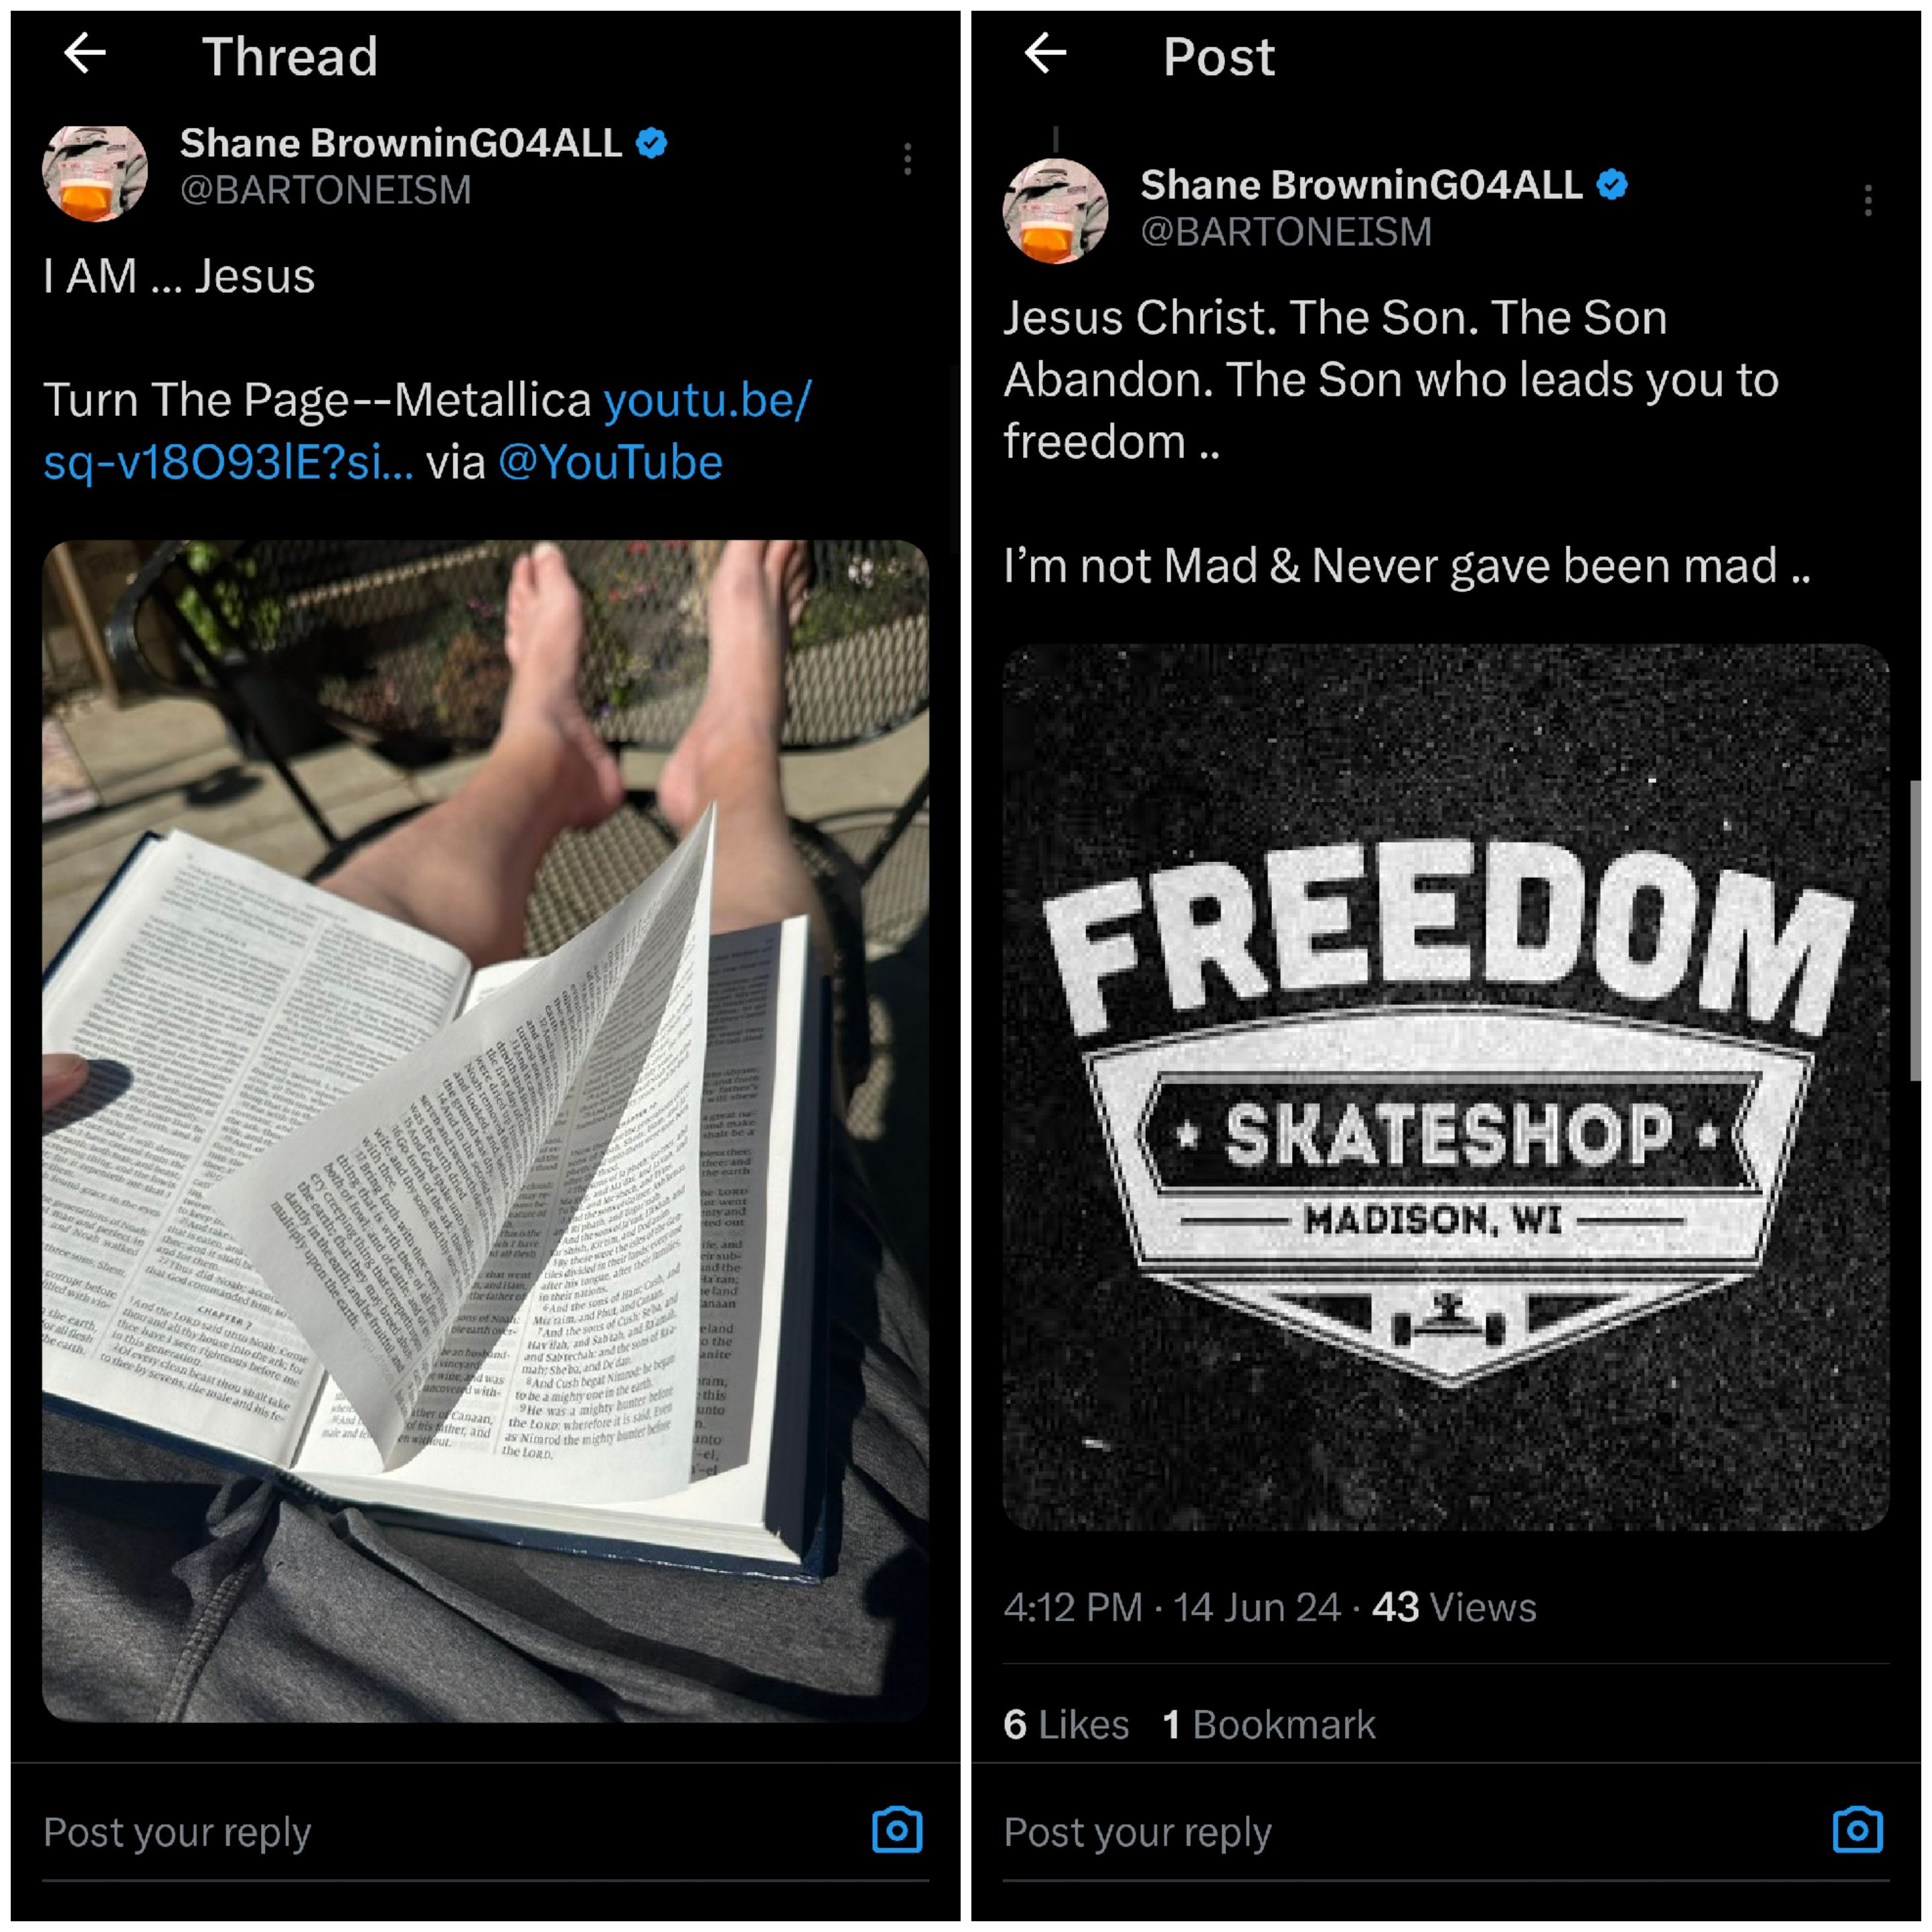Tap the verified badge in the Post panel
This screenshot has width=1932, height=1932.
pos(1612,184)
